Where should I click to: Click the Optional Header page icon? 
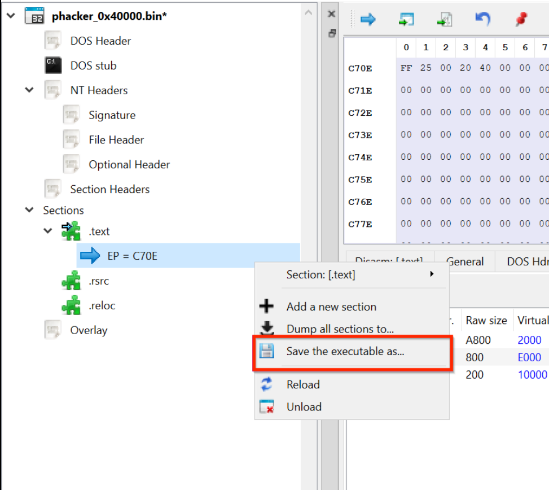72,164
